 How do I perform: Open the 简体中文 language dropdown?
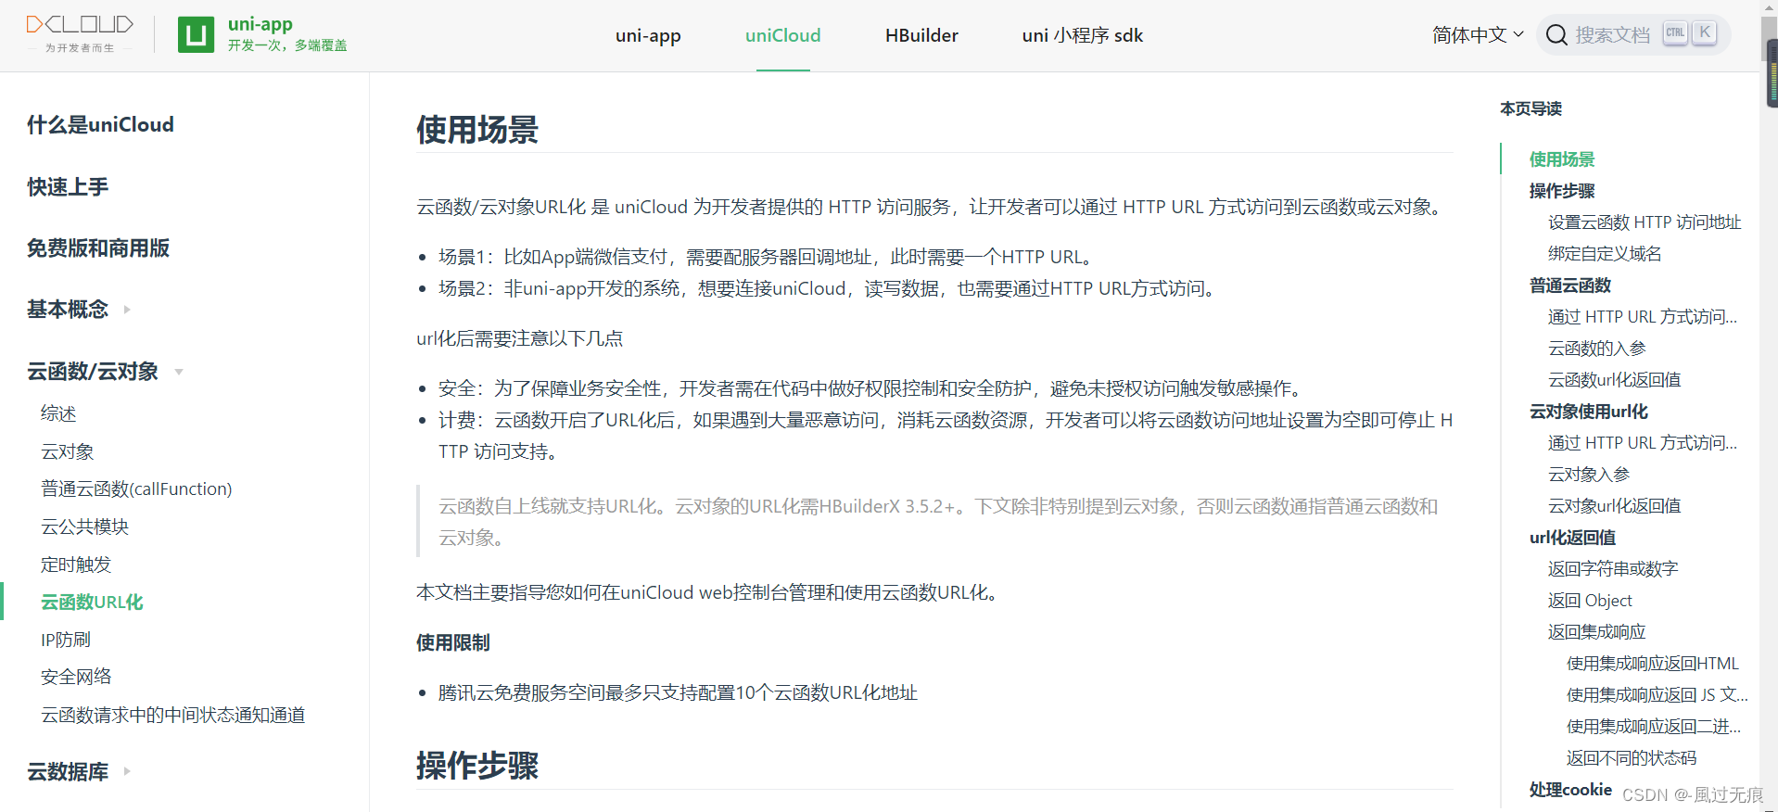pos(1478,35)
